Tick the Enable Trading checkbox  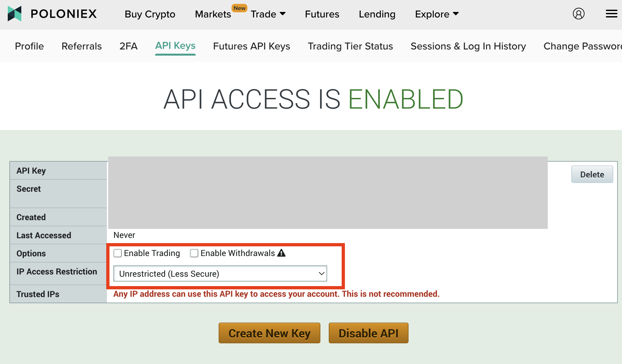[x=118, y=253]
